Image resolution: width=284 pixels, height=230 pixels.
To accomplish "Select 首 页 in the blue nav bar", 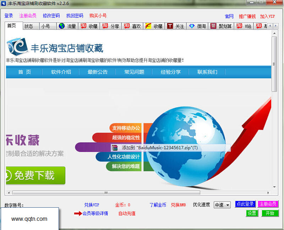I will point(24,72).
